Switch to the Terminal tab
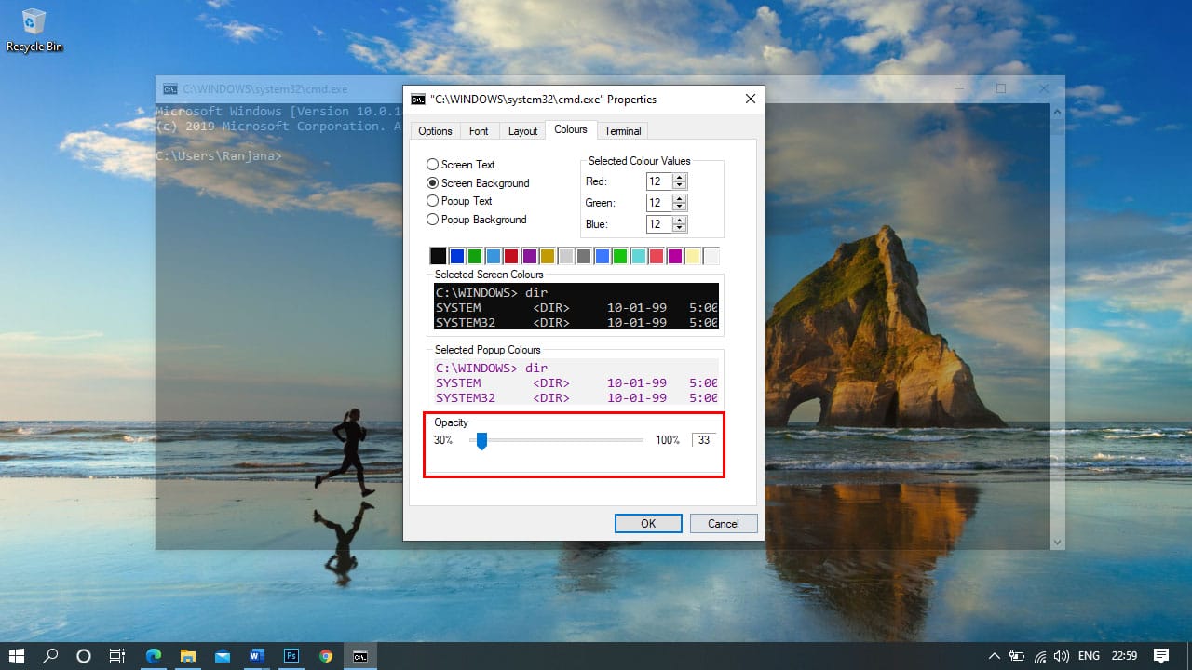The width and height of the screenshot is (1192, 670). 622,130
